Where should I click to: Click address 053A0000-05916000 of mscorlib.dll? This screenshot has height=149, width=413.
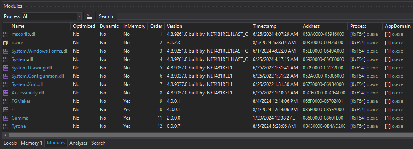tap(323, 34)
